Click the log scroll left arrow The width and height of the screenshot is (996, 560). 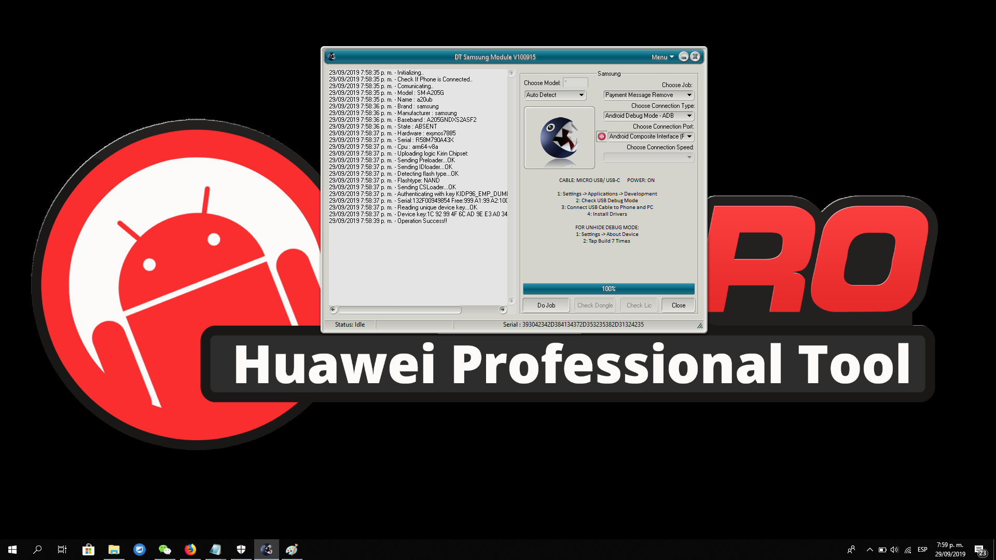333,310
